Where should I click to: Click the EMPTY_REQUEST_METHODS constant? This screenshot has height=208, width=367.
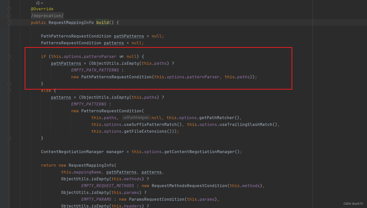[x=107, y=186]
